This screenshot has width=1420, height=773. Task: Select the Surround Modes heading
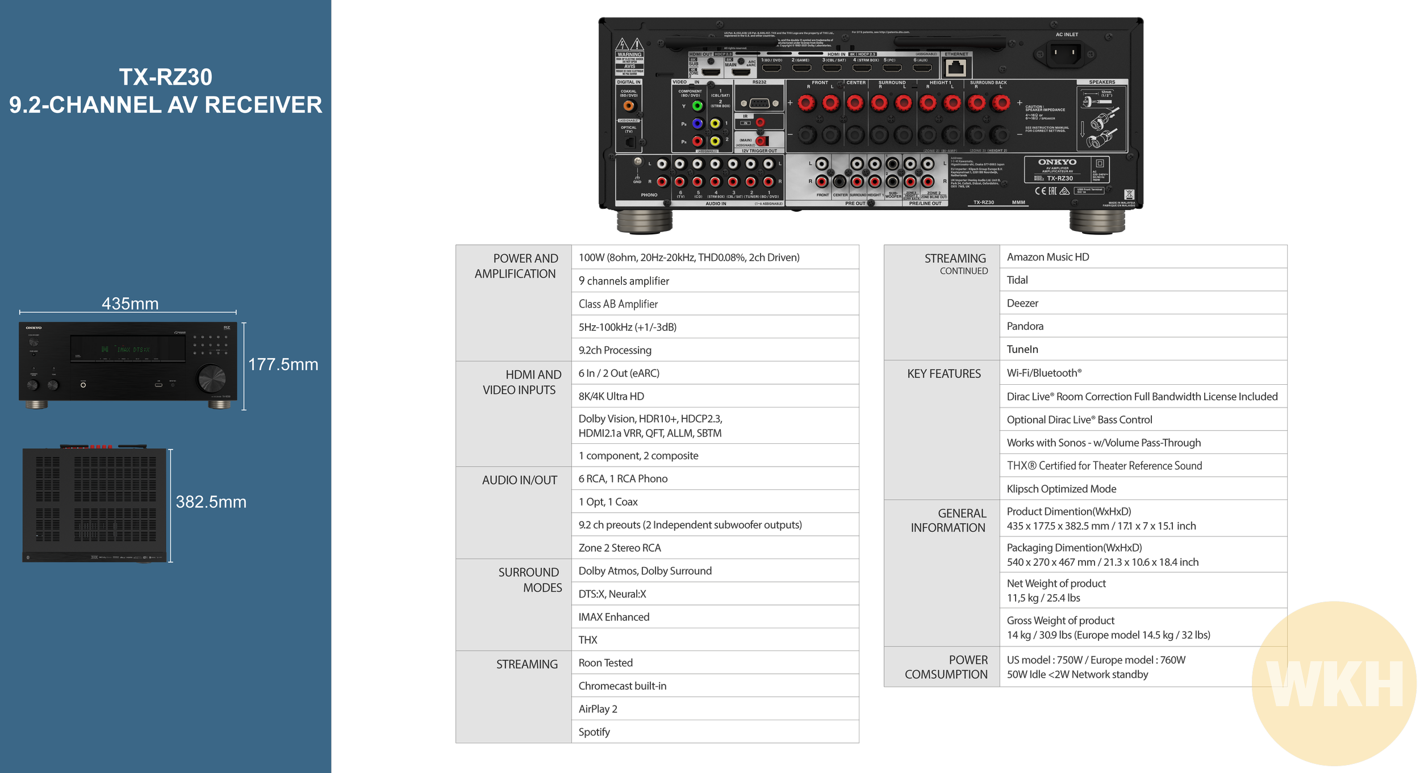[x=530, y=579]
